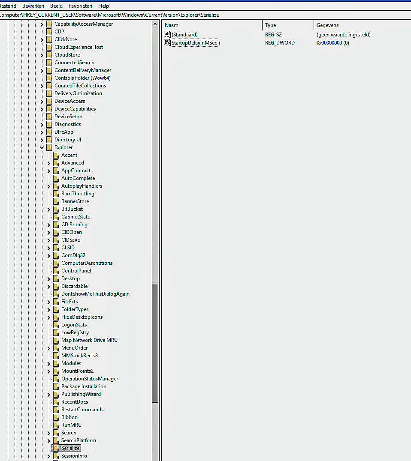Click the folder icon next to DeviceSetup
This screenshot has height=461, width=411.
(x=49, y=117)
